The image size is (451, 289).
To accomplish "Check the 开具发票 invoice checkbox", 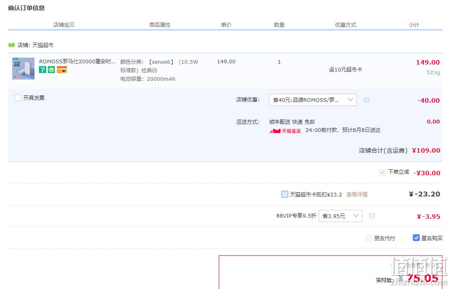I will click(x=18, y=98).
